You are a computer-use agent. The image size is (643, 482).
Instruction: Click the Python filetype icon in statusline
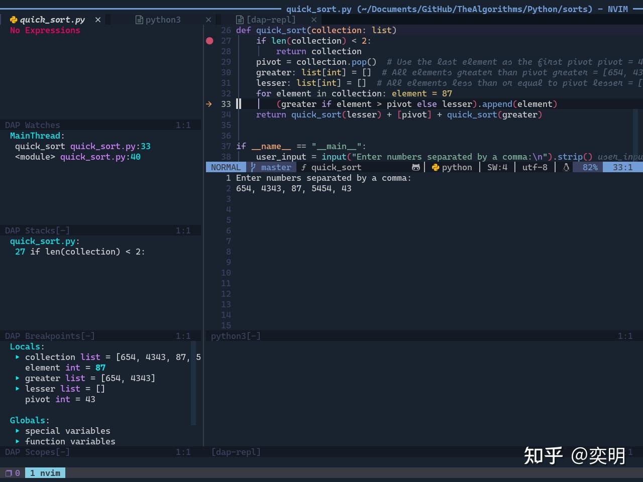(x=436, y=167)
